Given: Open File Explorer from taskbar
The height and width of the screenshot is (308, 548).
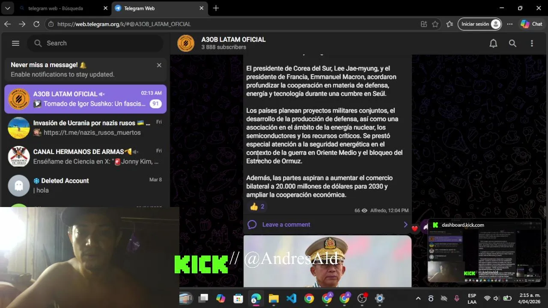Looking at the screenshot, I should (x=274, y=298).
